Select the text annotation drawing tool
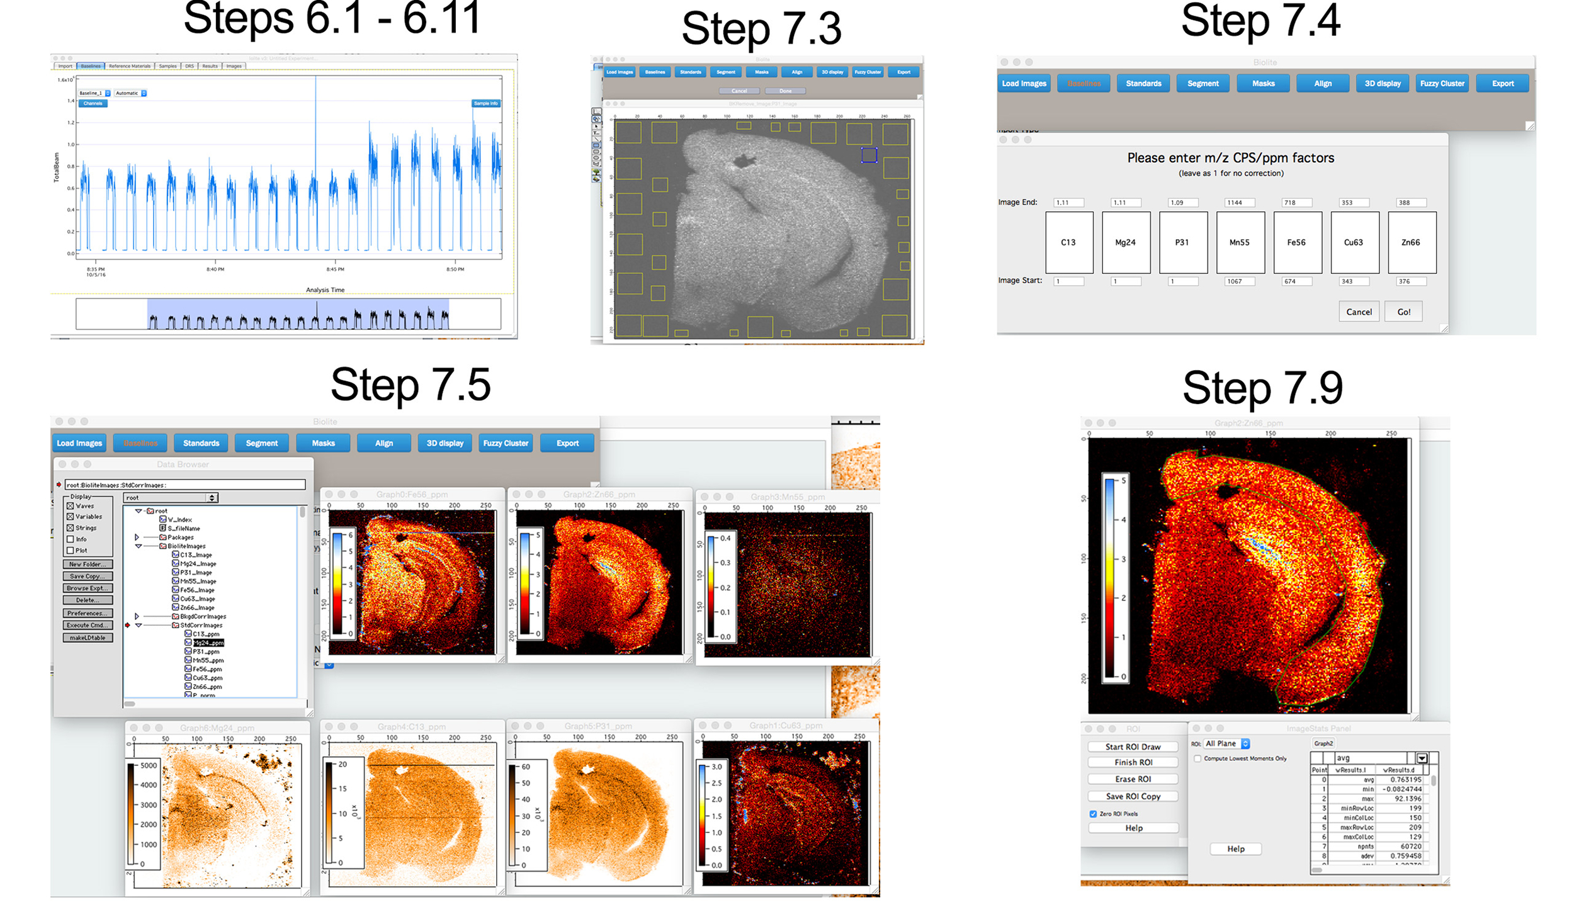Screen dimensions: 1574x917 click(596, 133)
